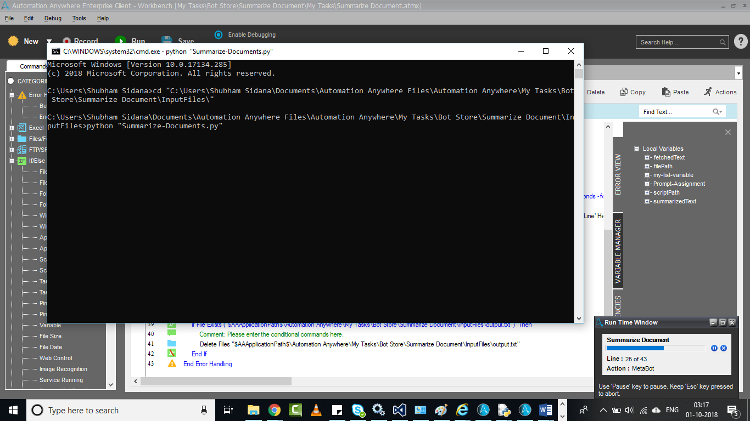Click the cmd window vertical scrollbar
Screen dimensions: 750x421
coord(579,191)
